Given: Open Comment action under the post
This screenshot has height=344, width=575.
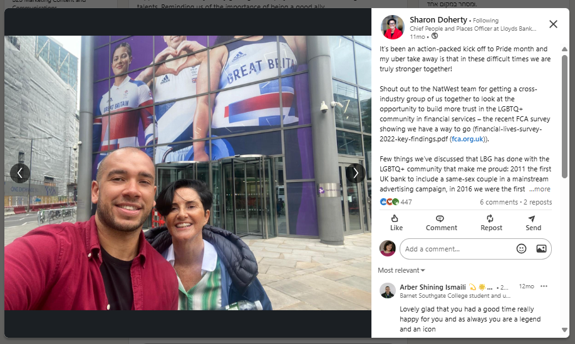Looking at the screenshot, I should pos(441,223).
